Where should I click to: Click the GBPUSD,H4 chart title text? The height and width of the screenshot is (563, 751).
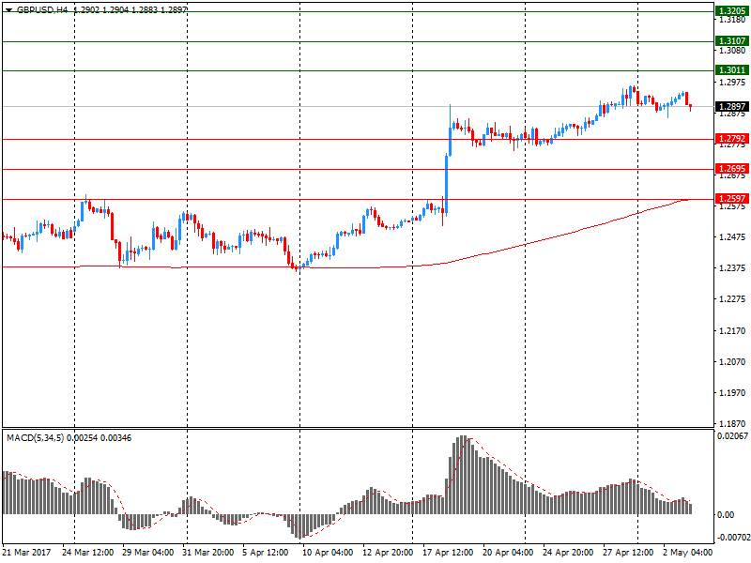[x=42, y=9]
